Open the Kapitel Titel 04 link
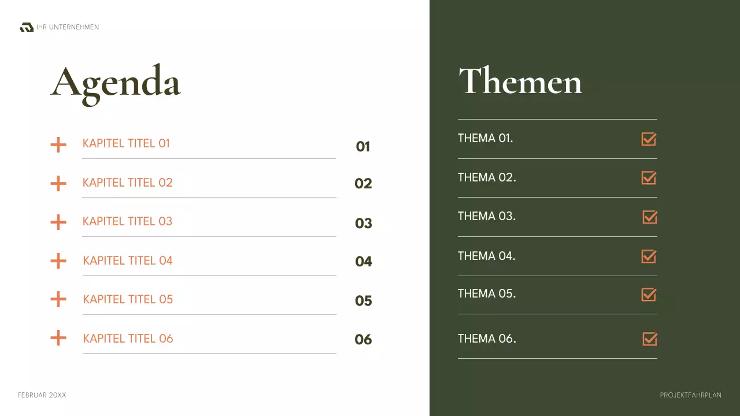This screenshot has width=740, height=416. coord(128,261)
